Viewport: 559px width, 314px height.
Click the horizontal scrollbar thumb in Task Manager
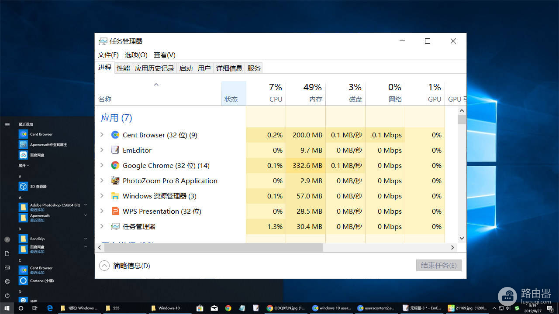(x=214, y=247)
